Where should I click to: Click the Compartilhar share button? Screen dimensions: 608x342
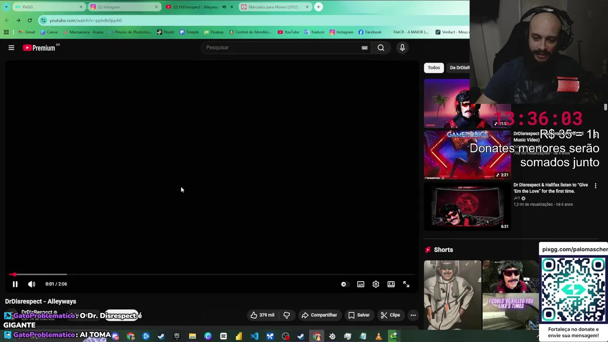pyautogui.click(x=319, y=315)
